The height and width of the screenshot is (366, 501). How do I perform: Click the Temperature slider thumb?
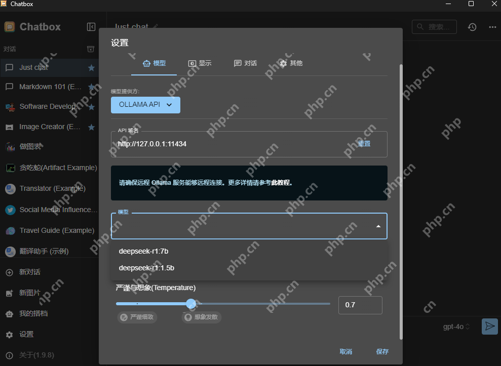[191, 304]
